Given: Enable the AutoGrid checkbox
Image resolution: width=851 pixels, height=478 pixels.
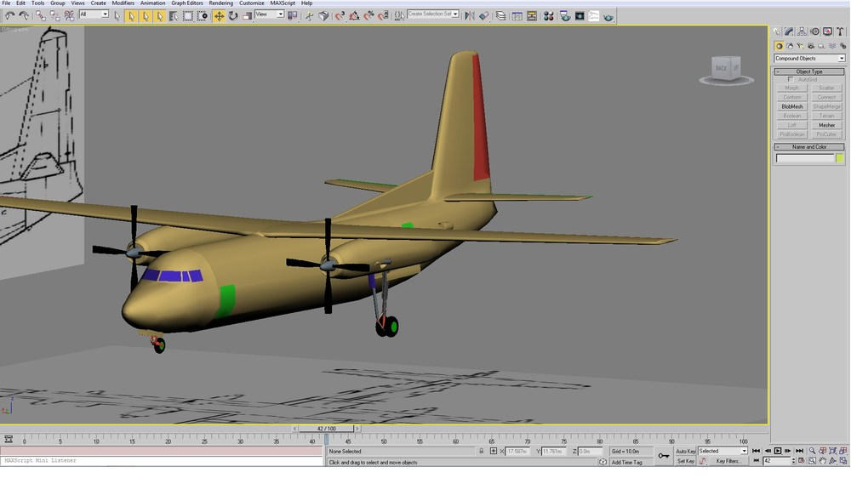Looking at the screenshot, I should pos(791,79).
